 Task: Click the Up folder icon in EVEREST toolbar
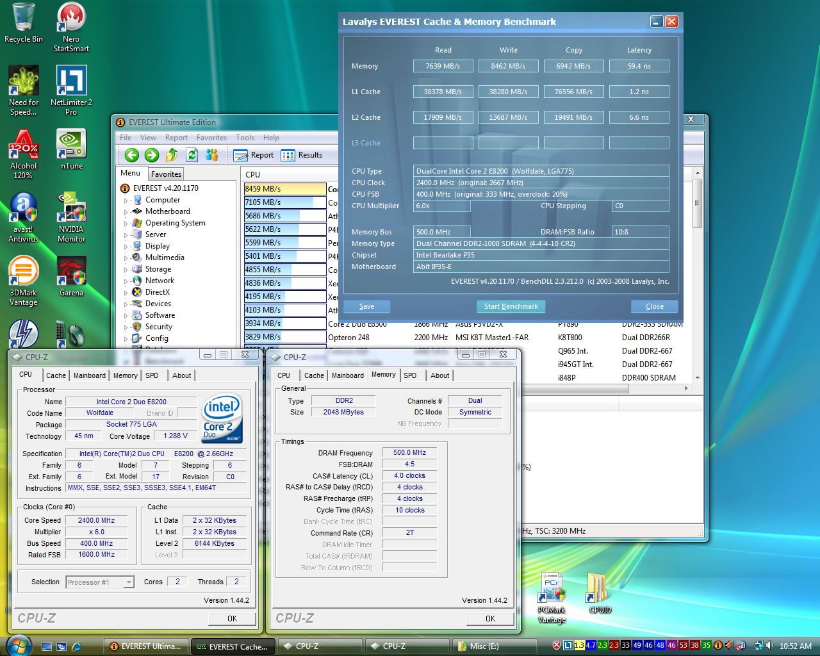(x=172, y=155)
